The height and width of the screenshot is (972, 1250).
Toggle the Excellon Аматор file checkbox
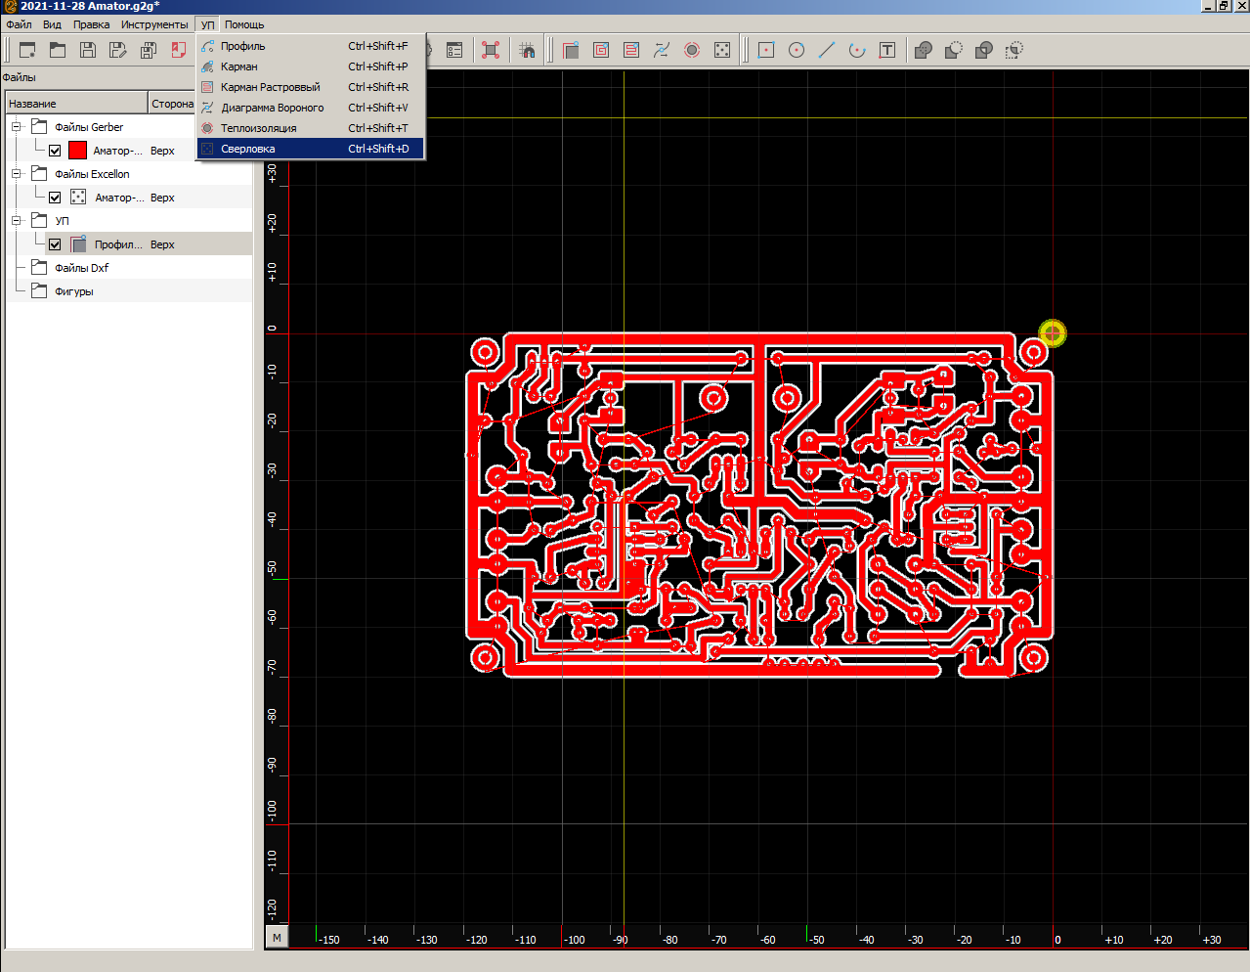pos(55,198)
